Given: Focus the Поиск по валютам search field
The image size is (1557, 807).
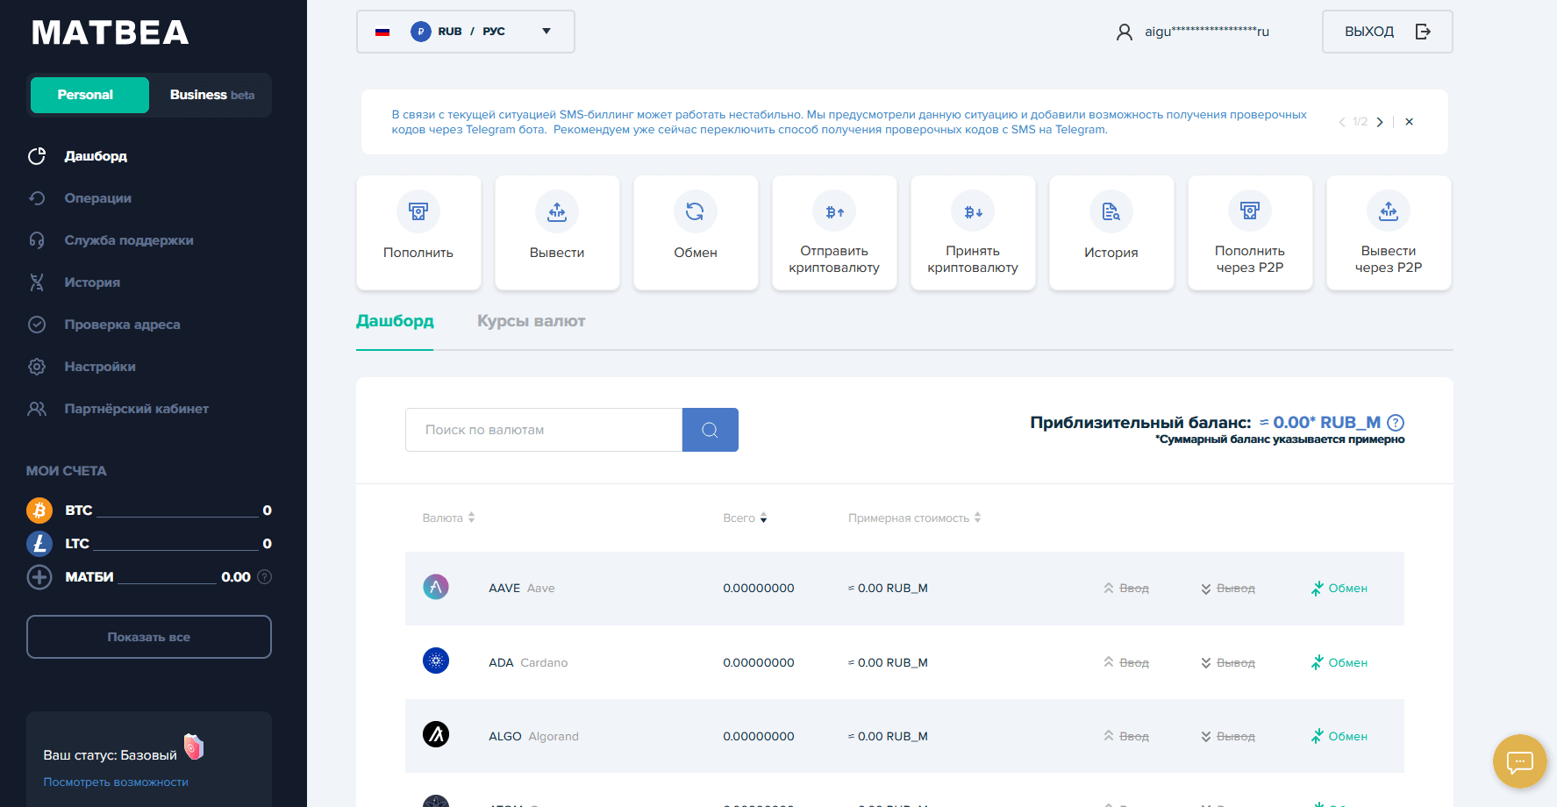Looking at the screenshot, I should click(543, 430).
